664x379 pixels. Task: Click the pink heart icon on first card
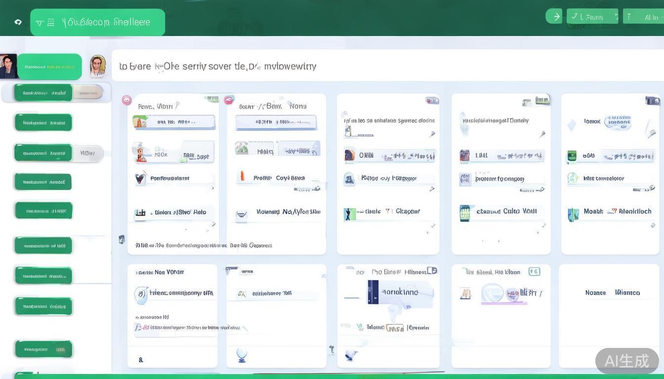click(x=127, y=100)
